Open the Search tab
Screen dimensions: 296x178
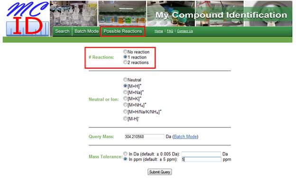62,31
